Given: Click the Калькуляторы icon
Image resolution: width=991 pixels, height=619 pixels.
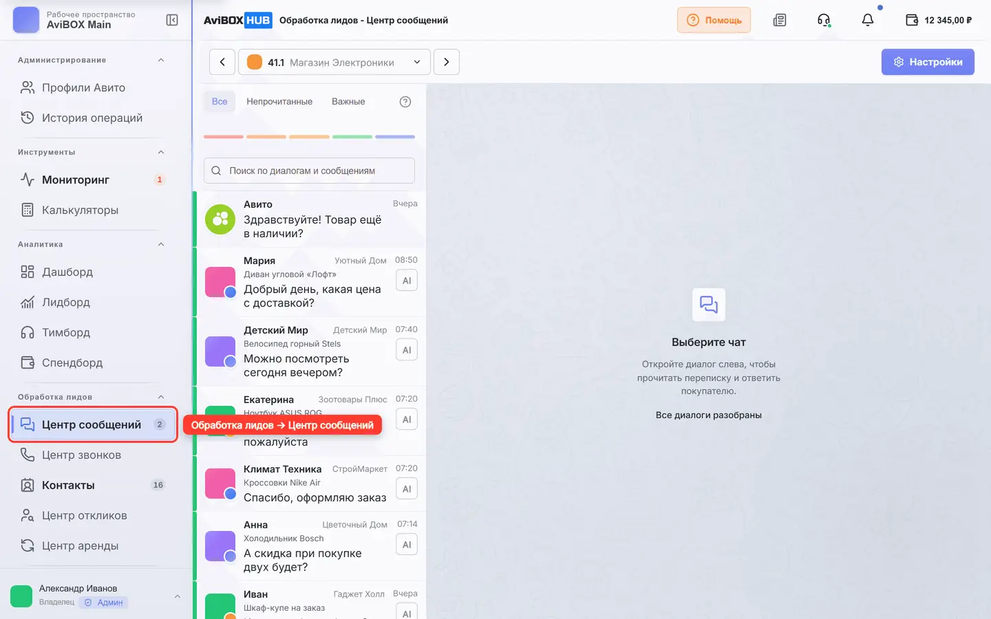Looking at the screenshot, I should pos(28,210).
